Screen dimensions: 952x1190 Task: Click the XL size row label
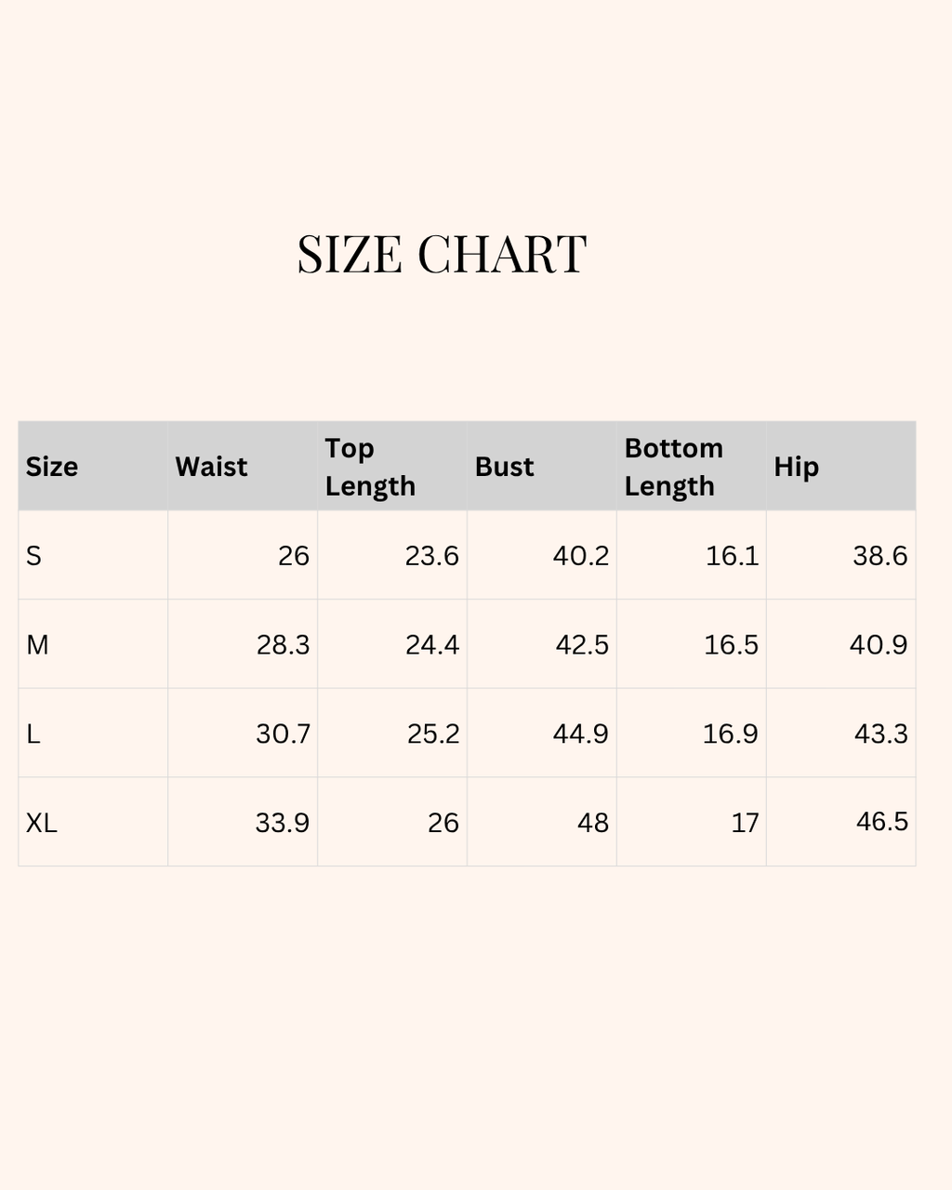point(42,823)
